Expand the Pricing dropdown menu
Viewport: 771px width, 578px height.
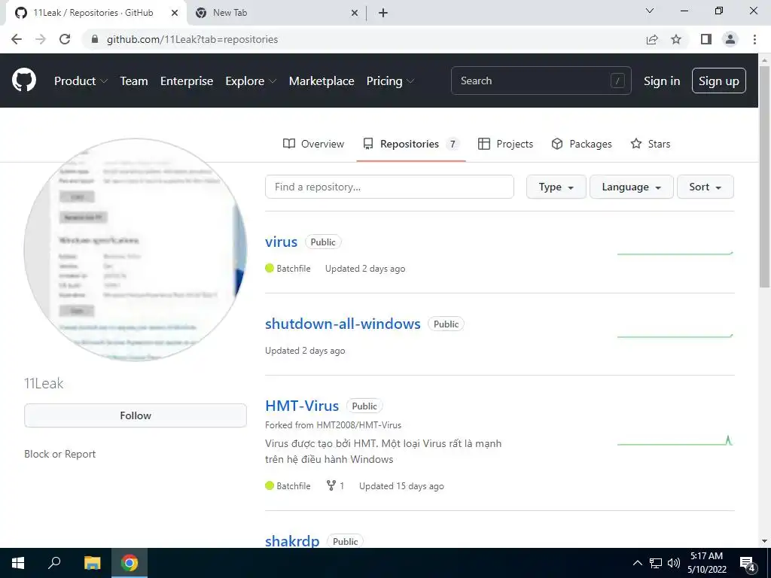click(x=391, y=81)
